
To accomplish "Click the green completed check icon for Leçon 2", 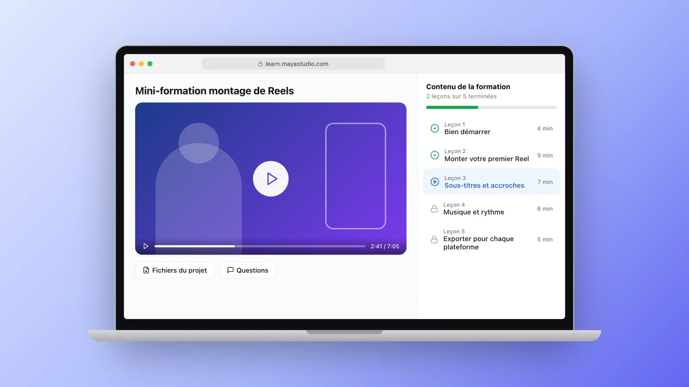I will click(435, 155).
